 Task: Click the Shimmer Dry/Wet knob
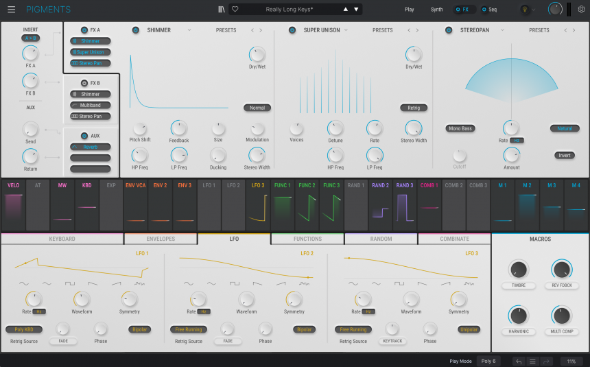tap(257, 54)
